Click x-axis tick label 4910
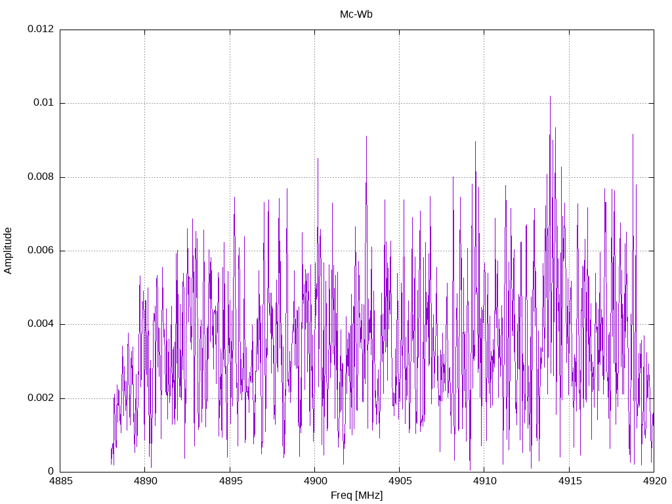 tap(484, 481)
